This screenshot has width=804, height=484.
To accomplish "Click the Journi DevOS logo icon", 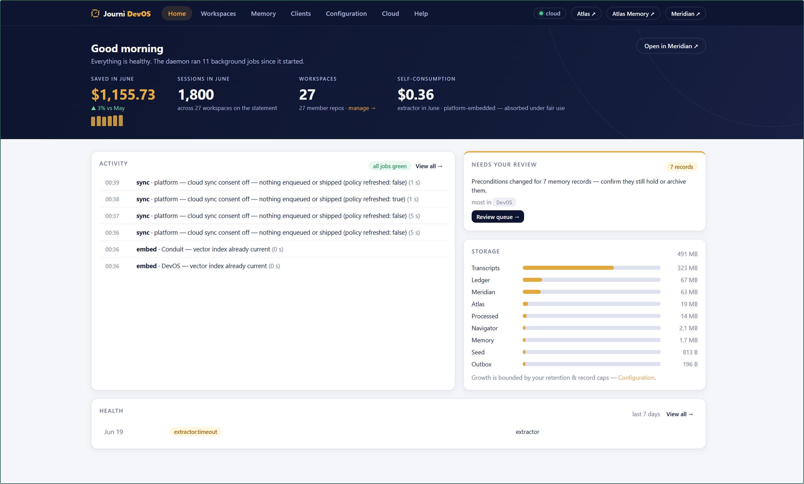I will click(95, 13).
